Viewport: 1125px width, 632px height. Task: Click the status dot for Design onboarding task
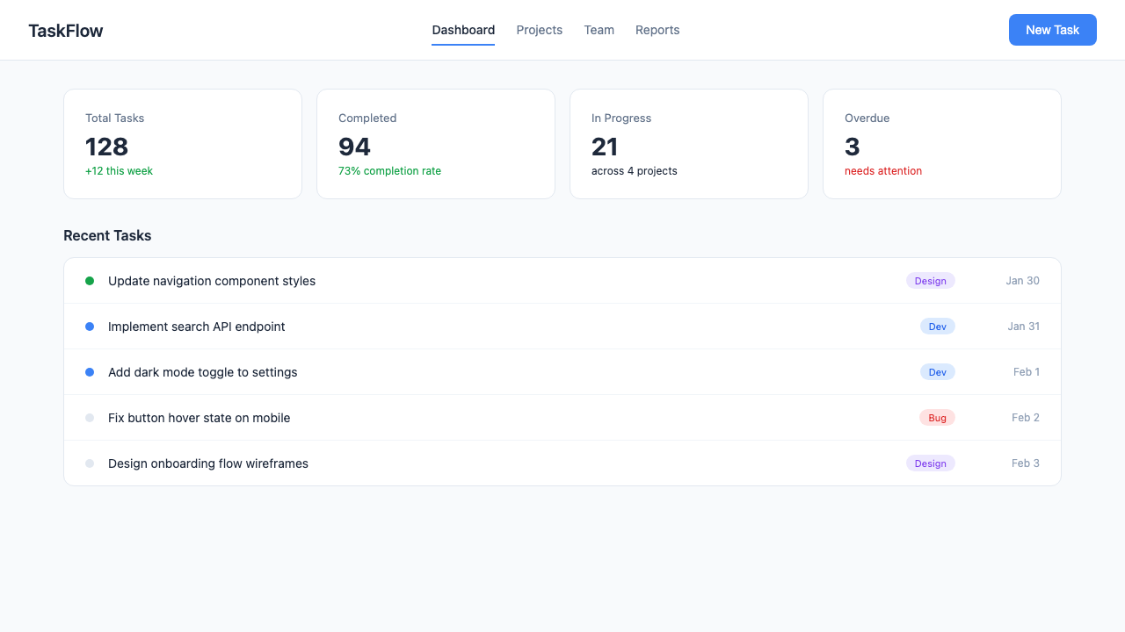(90, 463)
